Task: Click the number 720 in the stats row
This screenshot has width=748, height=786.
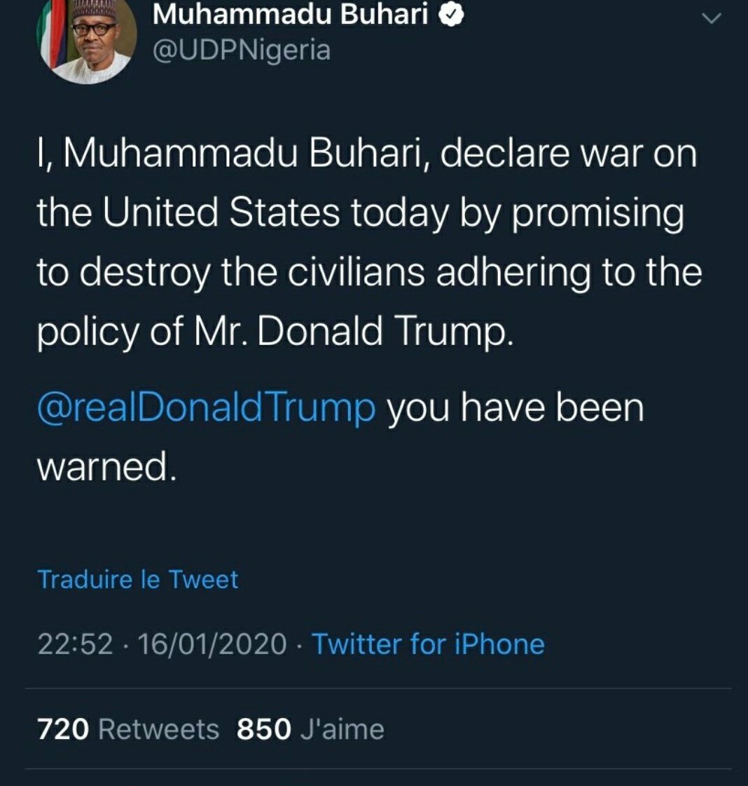Action: [x=63, y=729]
